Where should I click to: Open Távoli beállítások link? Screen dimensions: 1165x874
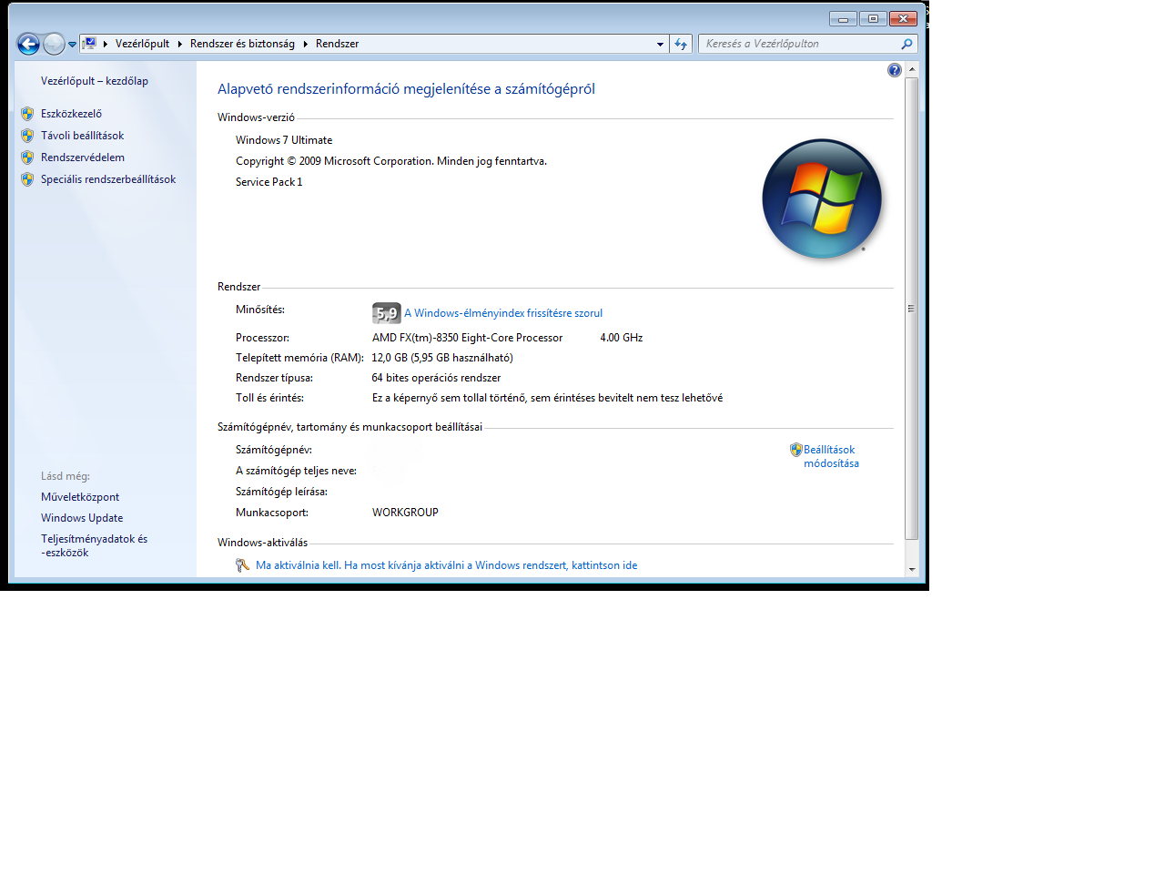(x=82, y=136)
